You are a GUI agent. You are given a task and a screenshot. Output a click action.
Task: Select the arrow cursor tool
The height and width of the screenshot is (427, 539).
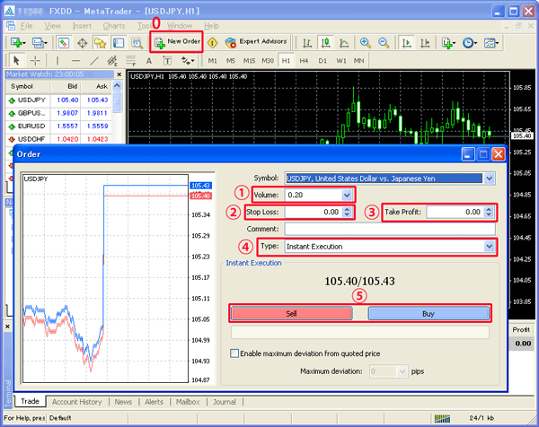point(16,61)
